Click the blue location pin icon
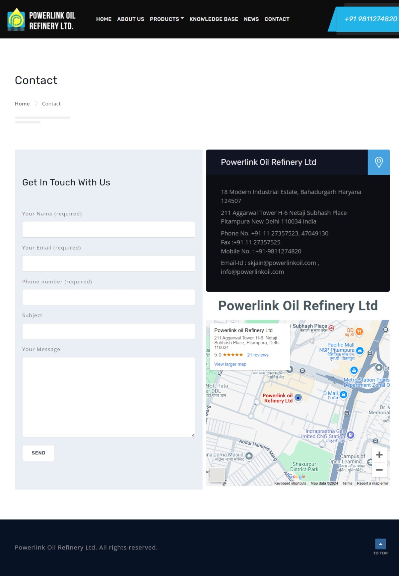 378,162
